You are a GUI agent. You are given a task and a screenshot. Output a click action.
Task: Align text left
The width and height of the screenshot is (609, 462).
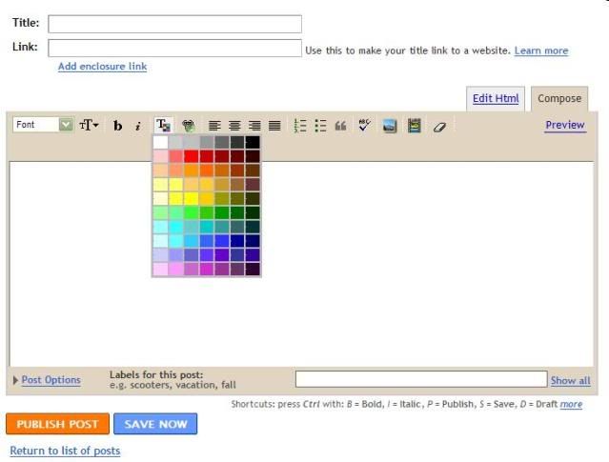[214, 126]
